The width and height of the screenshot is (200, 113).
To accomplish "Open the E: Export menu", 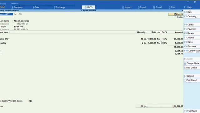I will [142, 7].
